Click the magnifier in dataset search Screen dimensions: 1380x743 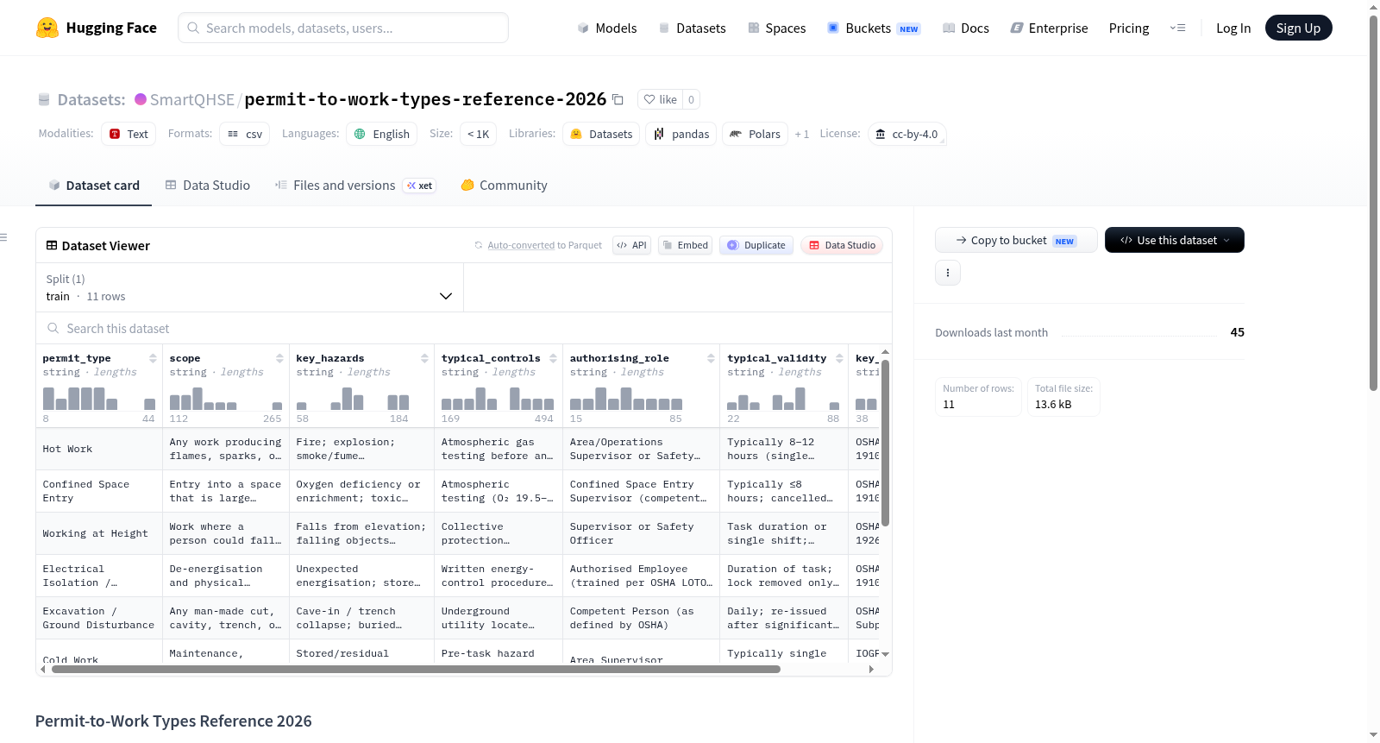(x=53, y=328)
